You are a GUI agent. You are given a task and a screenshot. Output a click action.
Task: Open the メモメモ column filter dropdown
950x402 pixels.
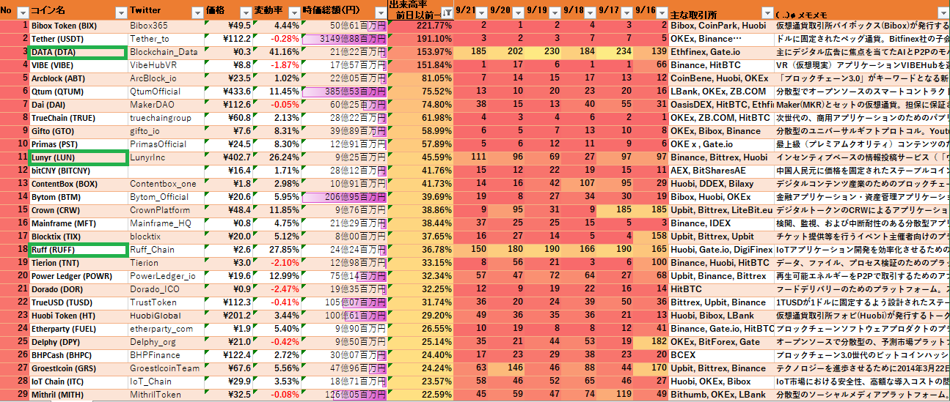coord(943,13)
